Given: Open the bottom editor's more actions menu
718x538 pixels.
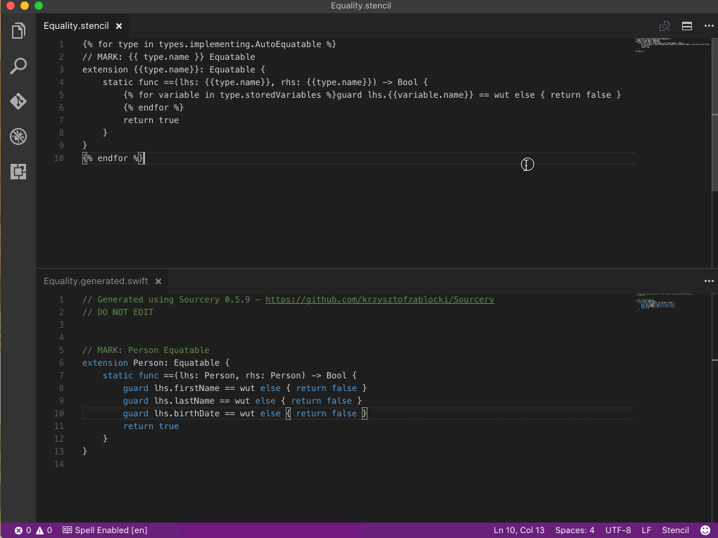Looking at the screenshot, I should tap(709, 281).
